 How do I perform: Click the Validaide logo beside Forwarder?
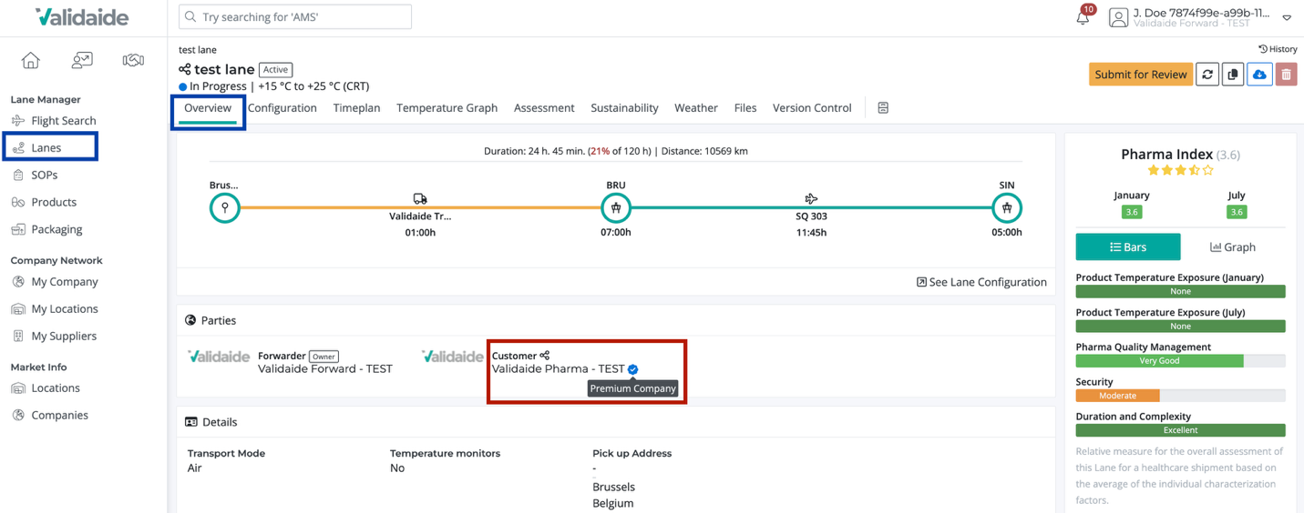[x=219, y=357]
